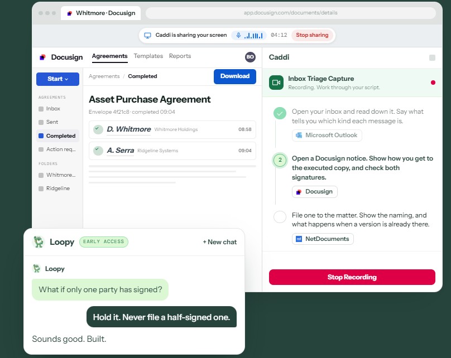Viewport: 451px width, 358px height.
Task: Click the Caddi panel title
Action: click(x=279, y=57)
